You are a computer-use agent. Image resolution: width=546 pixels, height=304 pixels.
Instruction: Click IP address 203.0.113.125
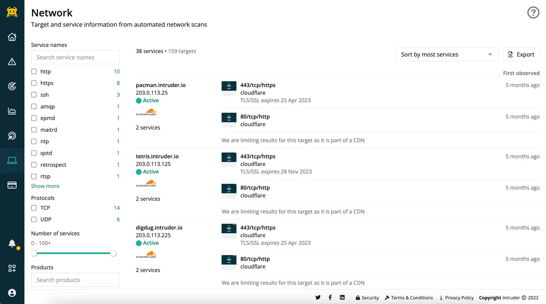click(153, 164)
